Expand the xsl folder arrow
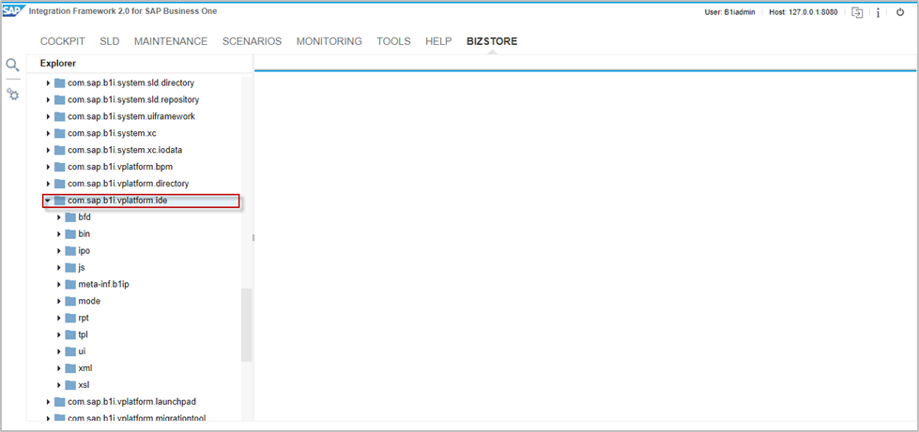The width and height of the screenshot is (919, 432). pos(59,385)
